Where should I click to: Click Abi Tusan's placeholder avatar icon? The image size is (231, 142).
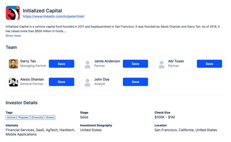161,64
